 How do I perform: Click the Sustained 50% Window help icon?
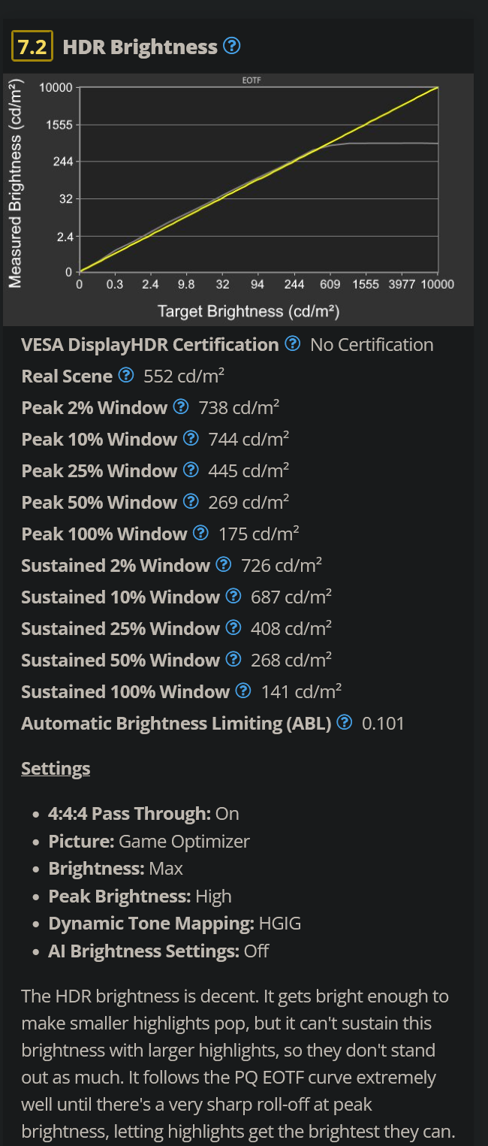(232, 658)
